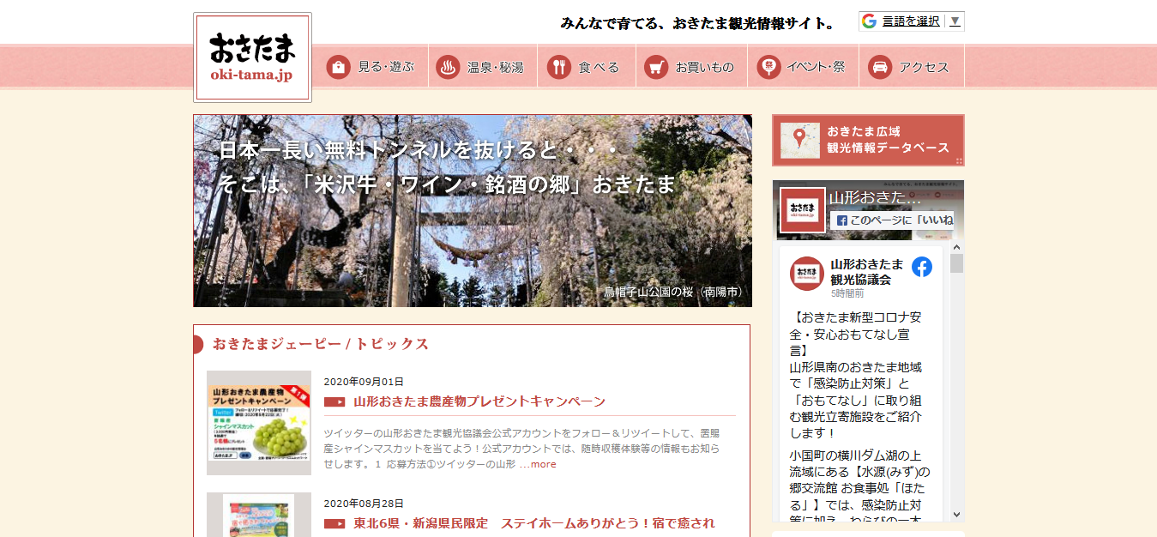1157x537 pixels.
Task: Open the 東北6県・新潟県民限定 ステイホームありがとう article
Action: click(533, 523)
